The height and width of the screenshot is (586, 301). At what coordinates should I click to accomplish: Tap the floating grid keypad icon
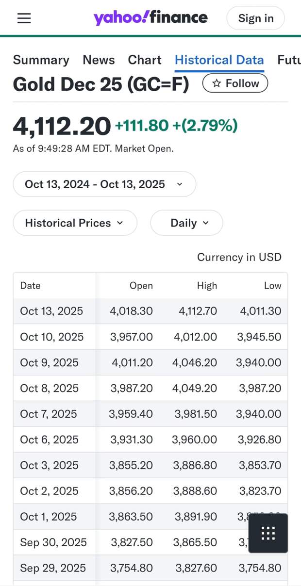268,533
